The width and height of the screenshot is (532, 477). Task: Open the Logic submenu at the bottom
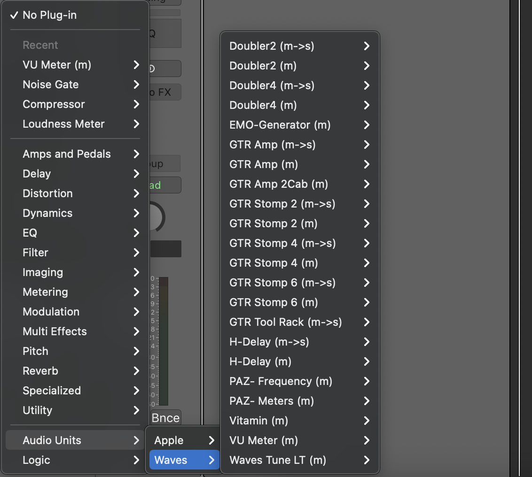pos(37,460)
